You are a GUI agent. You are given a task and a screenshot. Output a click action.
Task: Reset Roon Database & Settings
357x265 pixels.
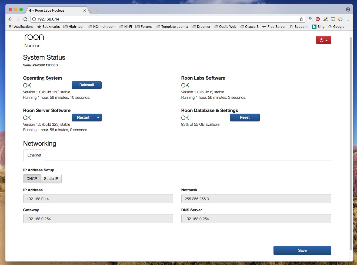pos(245,118)
